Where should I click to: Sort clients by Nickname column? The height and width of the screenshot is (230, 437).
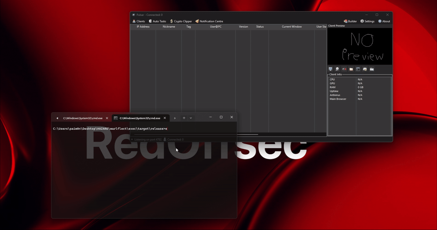pyautogui.click(x=169, y=27)
